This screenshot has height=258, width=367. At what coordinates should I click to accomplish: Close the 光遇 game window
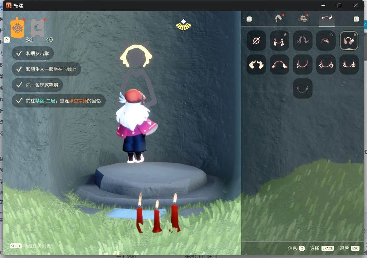coord(356,5)
